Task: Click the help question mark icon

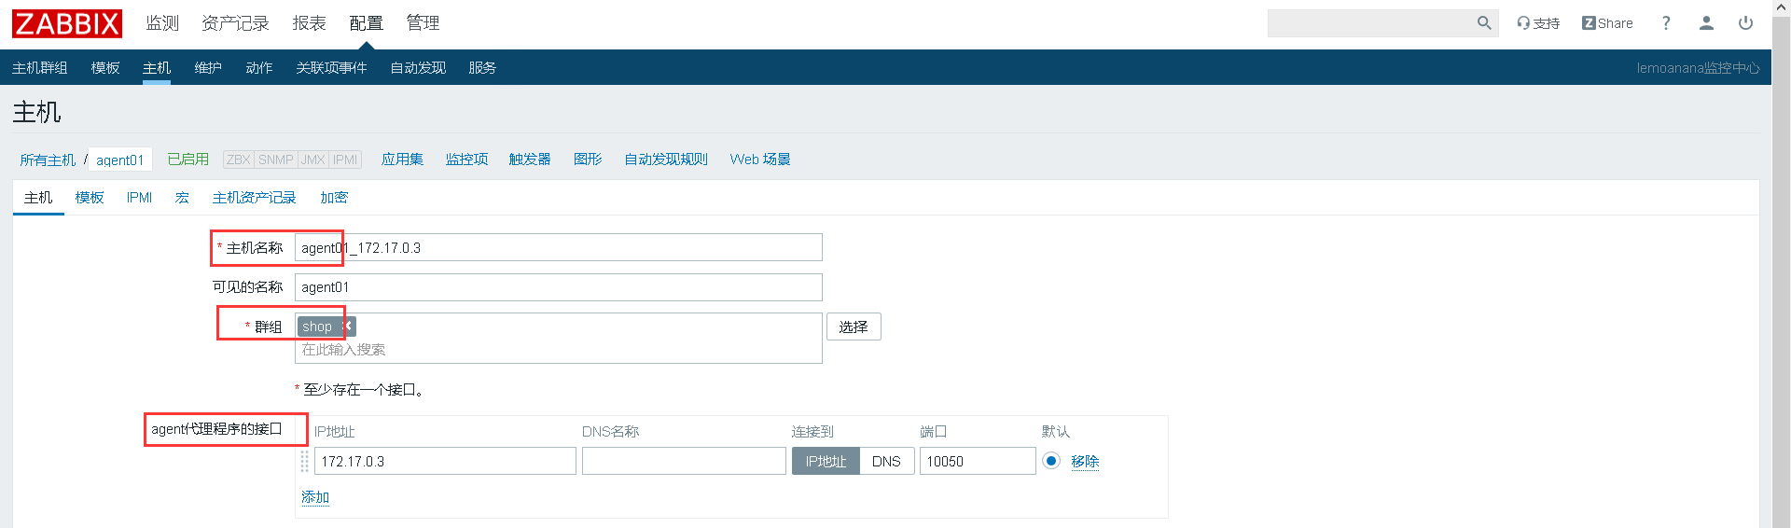Action: (1666, 23)
